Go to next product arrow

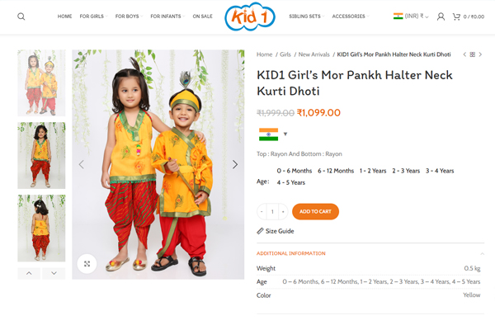pyautogui.click(x=480, y=54)
